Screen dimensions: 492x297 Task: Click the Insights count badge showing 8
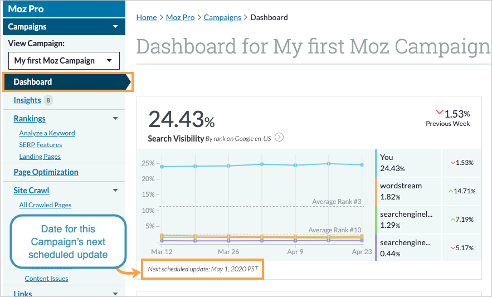tap(48, 100)
